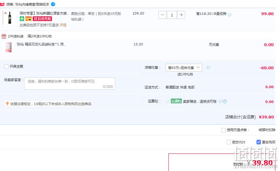Click the 省118.20:冲量促销 discount text
The height and width of the screenshot is (171, 280).
(x=211, y=14)
